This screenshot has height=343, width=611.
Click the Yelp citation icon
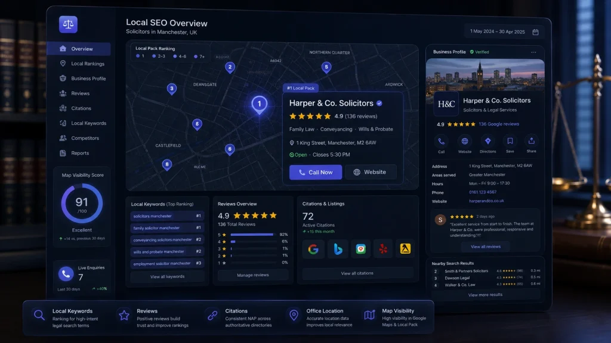click(383, 249)
